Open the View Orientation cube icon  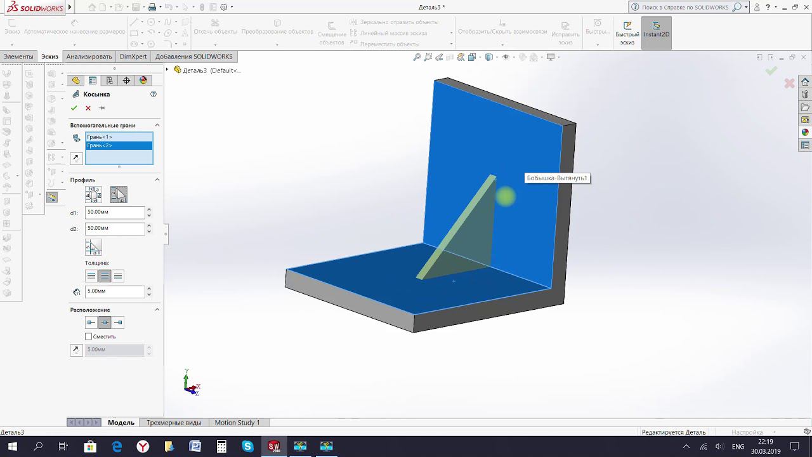coord(473,57)
